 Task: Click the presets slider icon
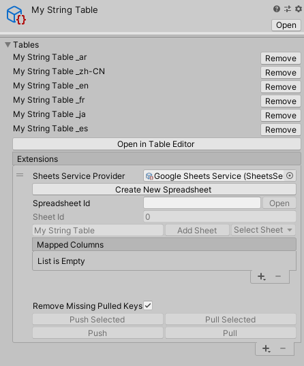[288, 9]
